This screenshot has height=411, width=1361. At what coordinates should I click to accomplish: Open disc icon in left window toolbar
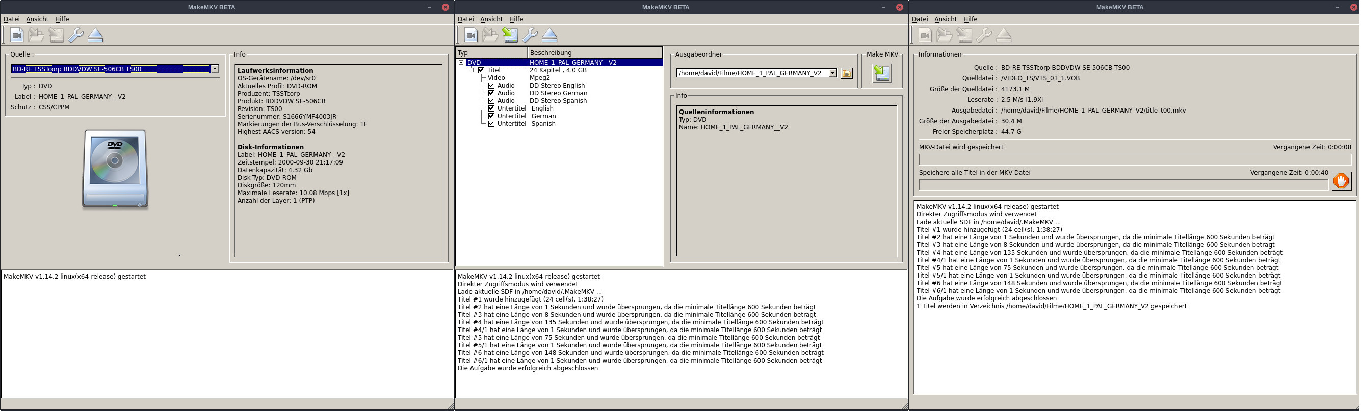tap(36, 35)
